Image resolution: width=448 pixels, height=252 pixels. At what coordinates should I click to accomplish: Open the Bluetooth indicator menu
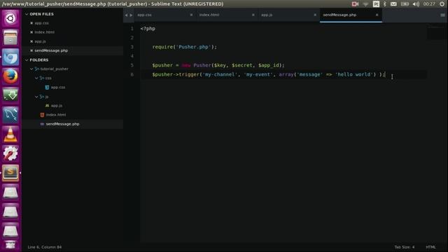384,4
